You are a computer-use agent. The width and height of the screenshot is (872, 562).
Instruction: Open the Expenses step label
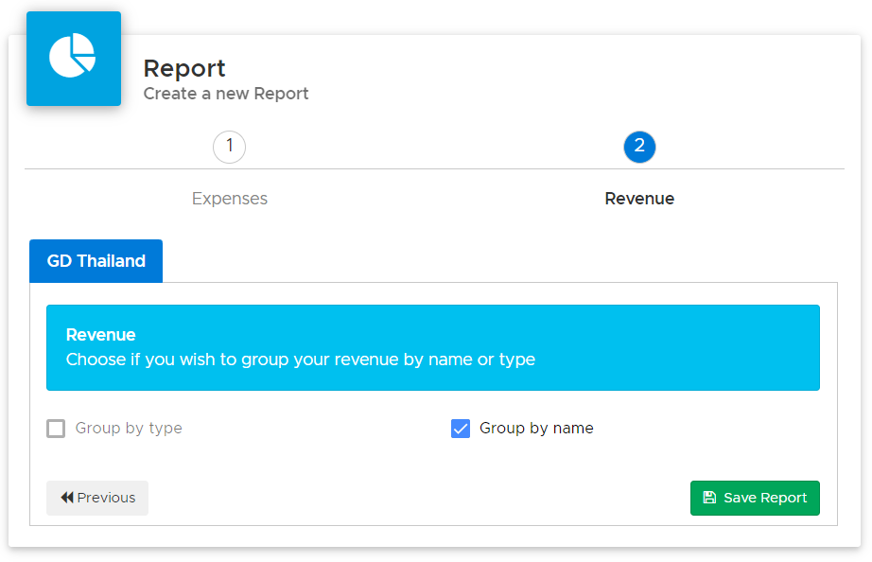(230, 199)
